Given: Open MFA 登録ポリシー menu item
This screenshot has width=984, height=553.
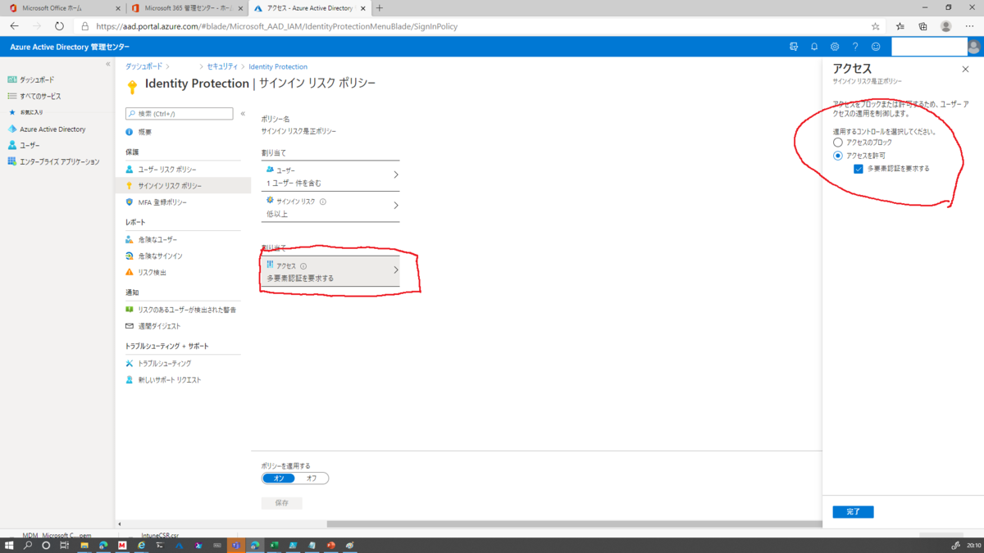Looking at the screenshot, I should pyautogui.click(x=162, y=202).
